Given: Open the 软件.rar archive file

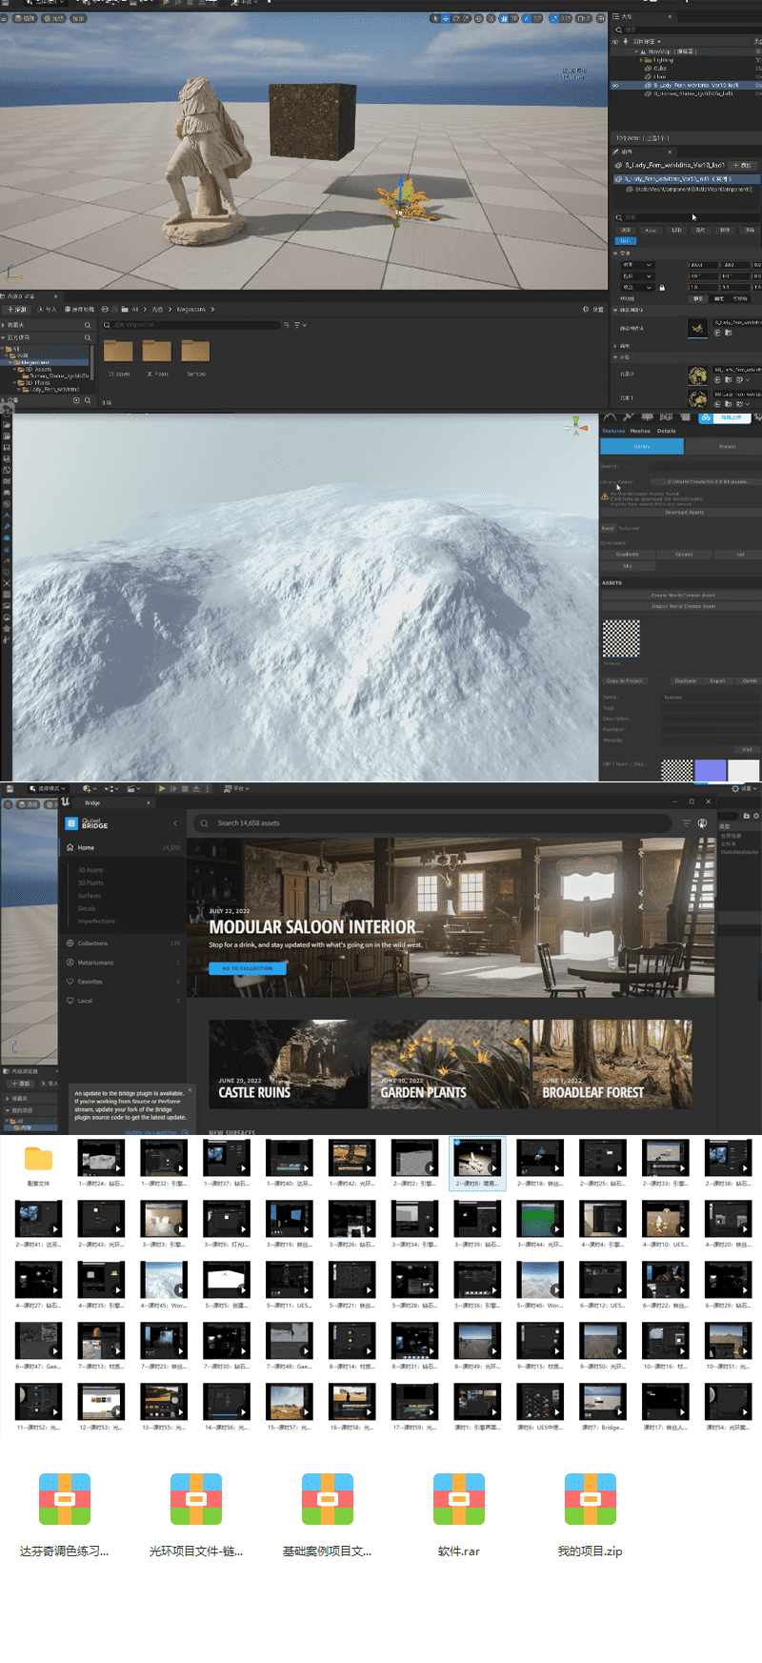Looking at the screenshot, I should tap(459, 1499).
